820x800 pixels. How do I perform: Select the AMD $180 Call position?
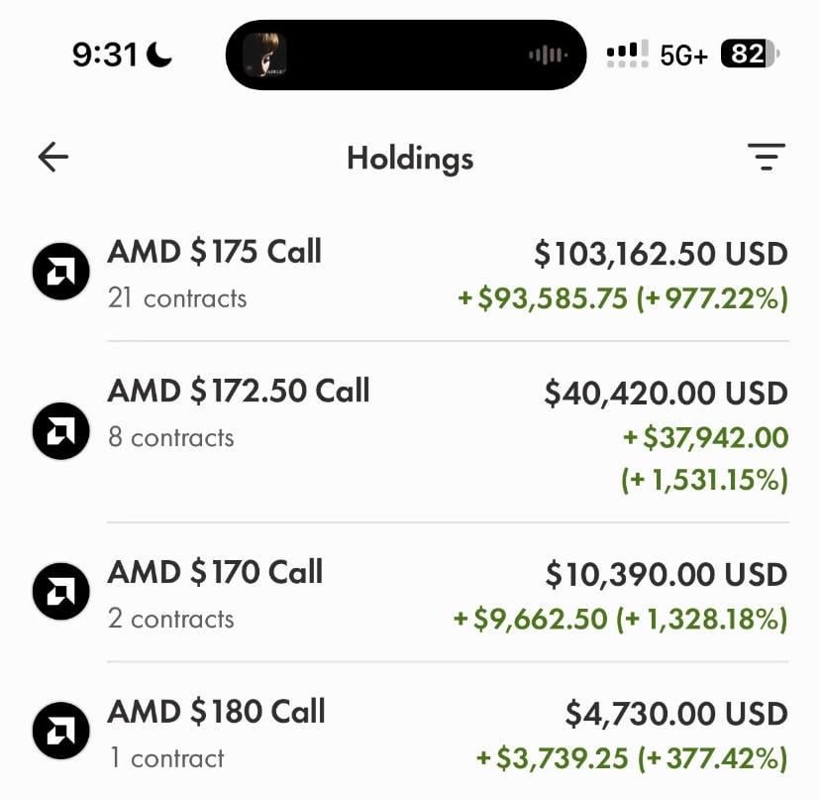click(216, 712)
